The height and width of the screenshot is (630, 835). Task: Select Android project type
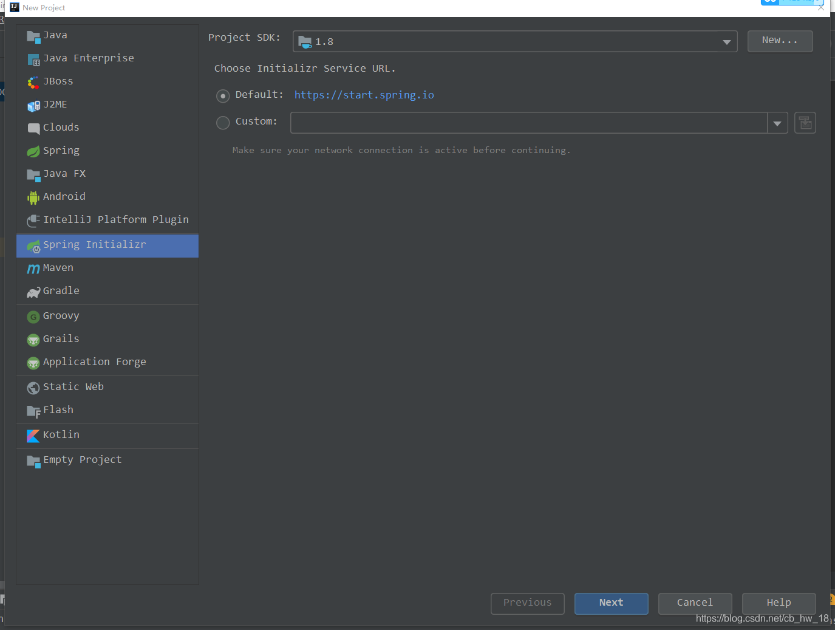[x=107, y=197]
